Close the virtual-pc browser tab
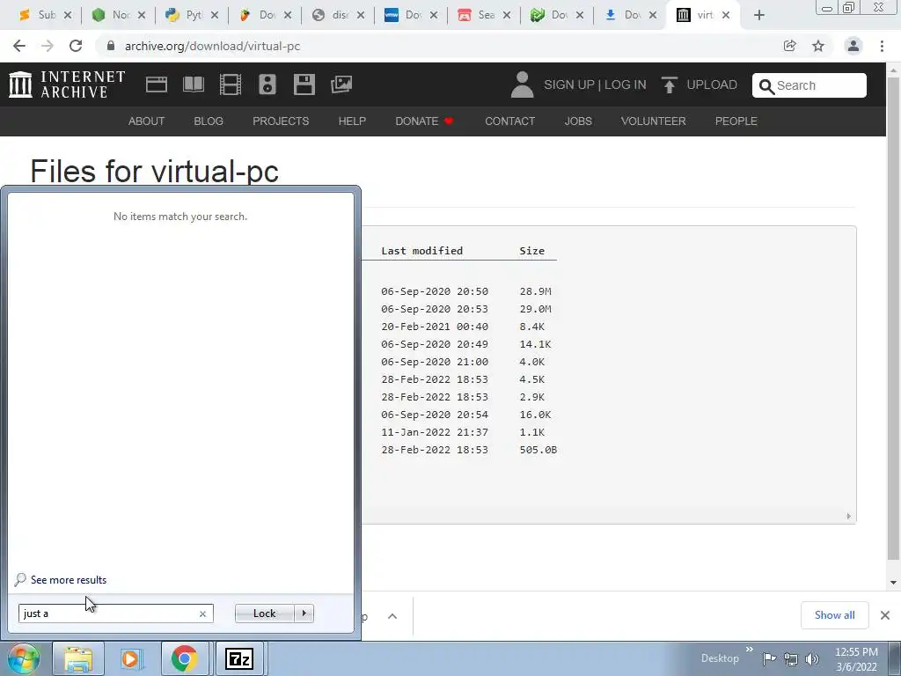The height and width of the screenshot is (676, 901). click(x=726, y=16)
